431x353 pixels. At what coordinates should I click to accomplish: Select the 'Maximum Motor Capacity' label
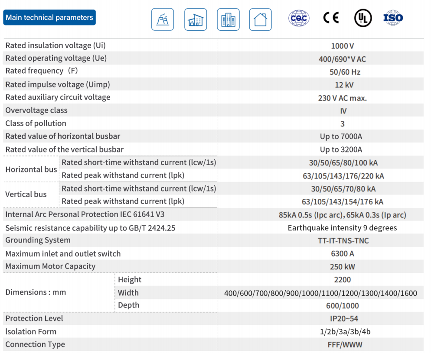[x=51, y=266]
